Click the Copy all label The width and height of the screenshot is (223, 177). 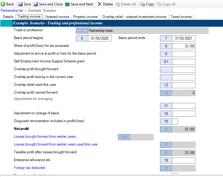[169, 4]
